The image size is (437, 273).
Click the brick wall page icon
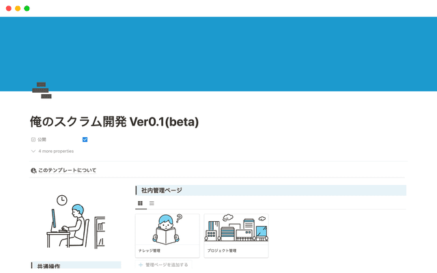tap(42, 90)
